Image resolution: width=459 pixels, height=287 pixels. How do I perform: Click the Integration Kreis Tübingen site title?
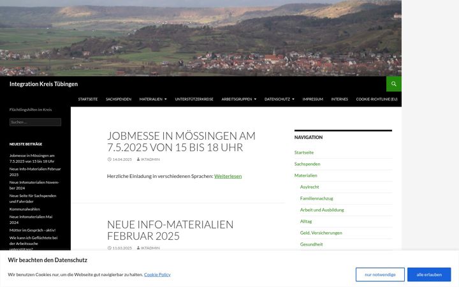pos(43,84)
